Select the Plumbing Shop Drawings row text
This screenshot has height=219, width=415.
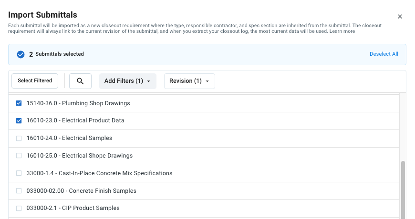pos(78,103)
